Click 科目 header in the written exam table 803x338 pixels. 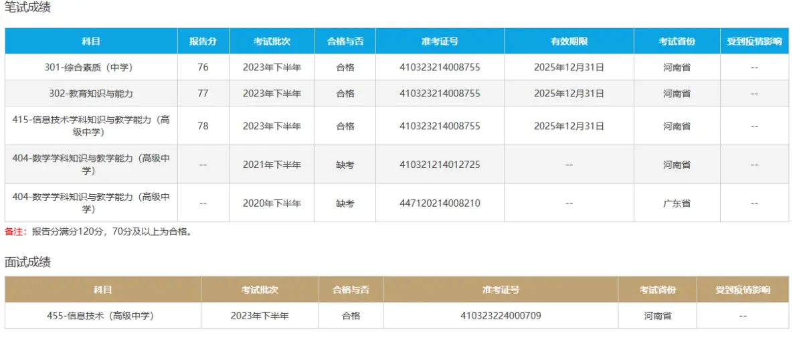pyautogui.click(x=91, y=41)
